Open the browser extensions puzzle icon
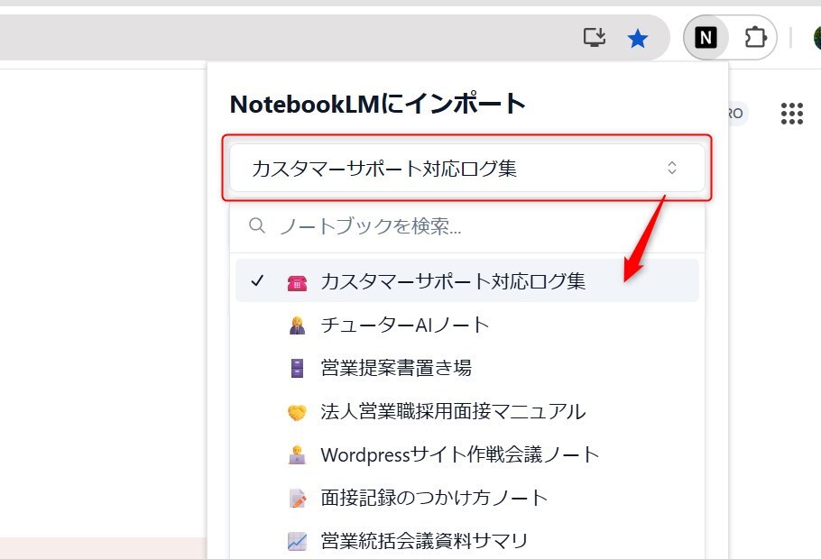Image resolution: width=821 pixels, height=559 pixels. click(x=755, y=38)
